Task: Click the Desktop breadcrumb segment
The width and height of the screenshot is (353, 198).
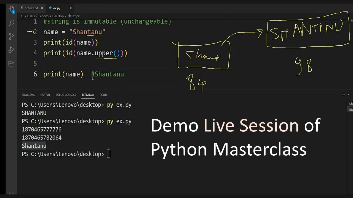Action: tap(58, 16)
